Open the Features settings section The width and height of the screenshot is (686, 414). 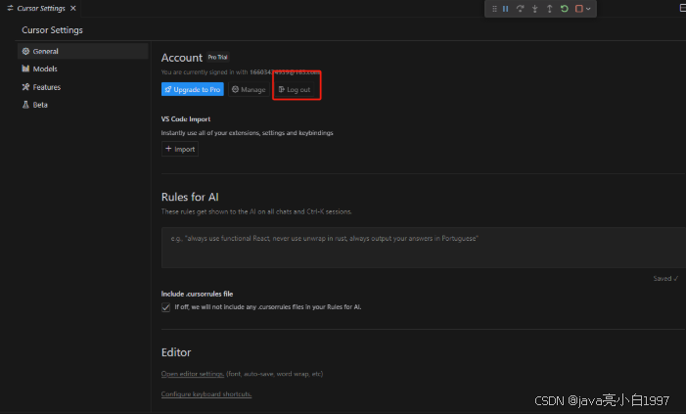tap(82, 87)
